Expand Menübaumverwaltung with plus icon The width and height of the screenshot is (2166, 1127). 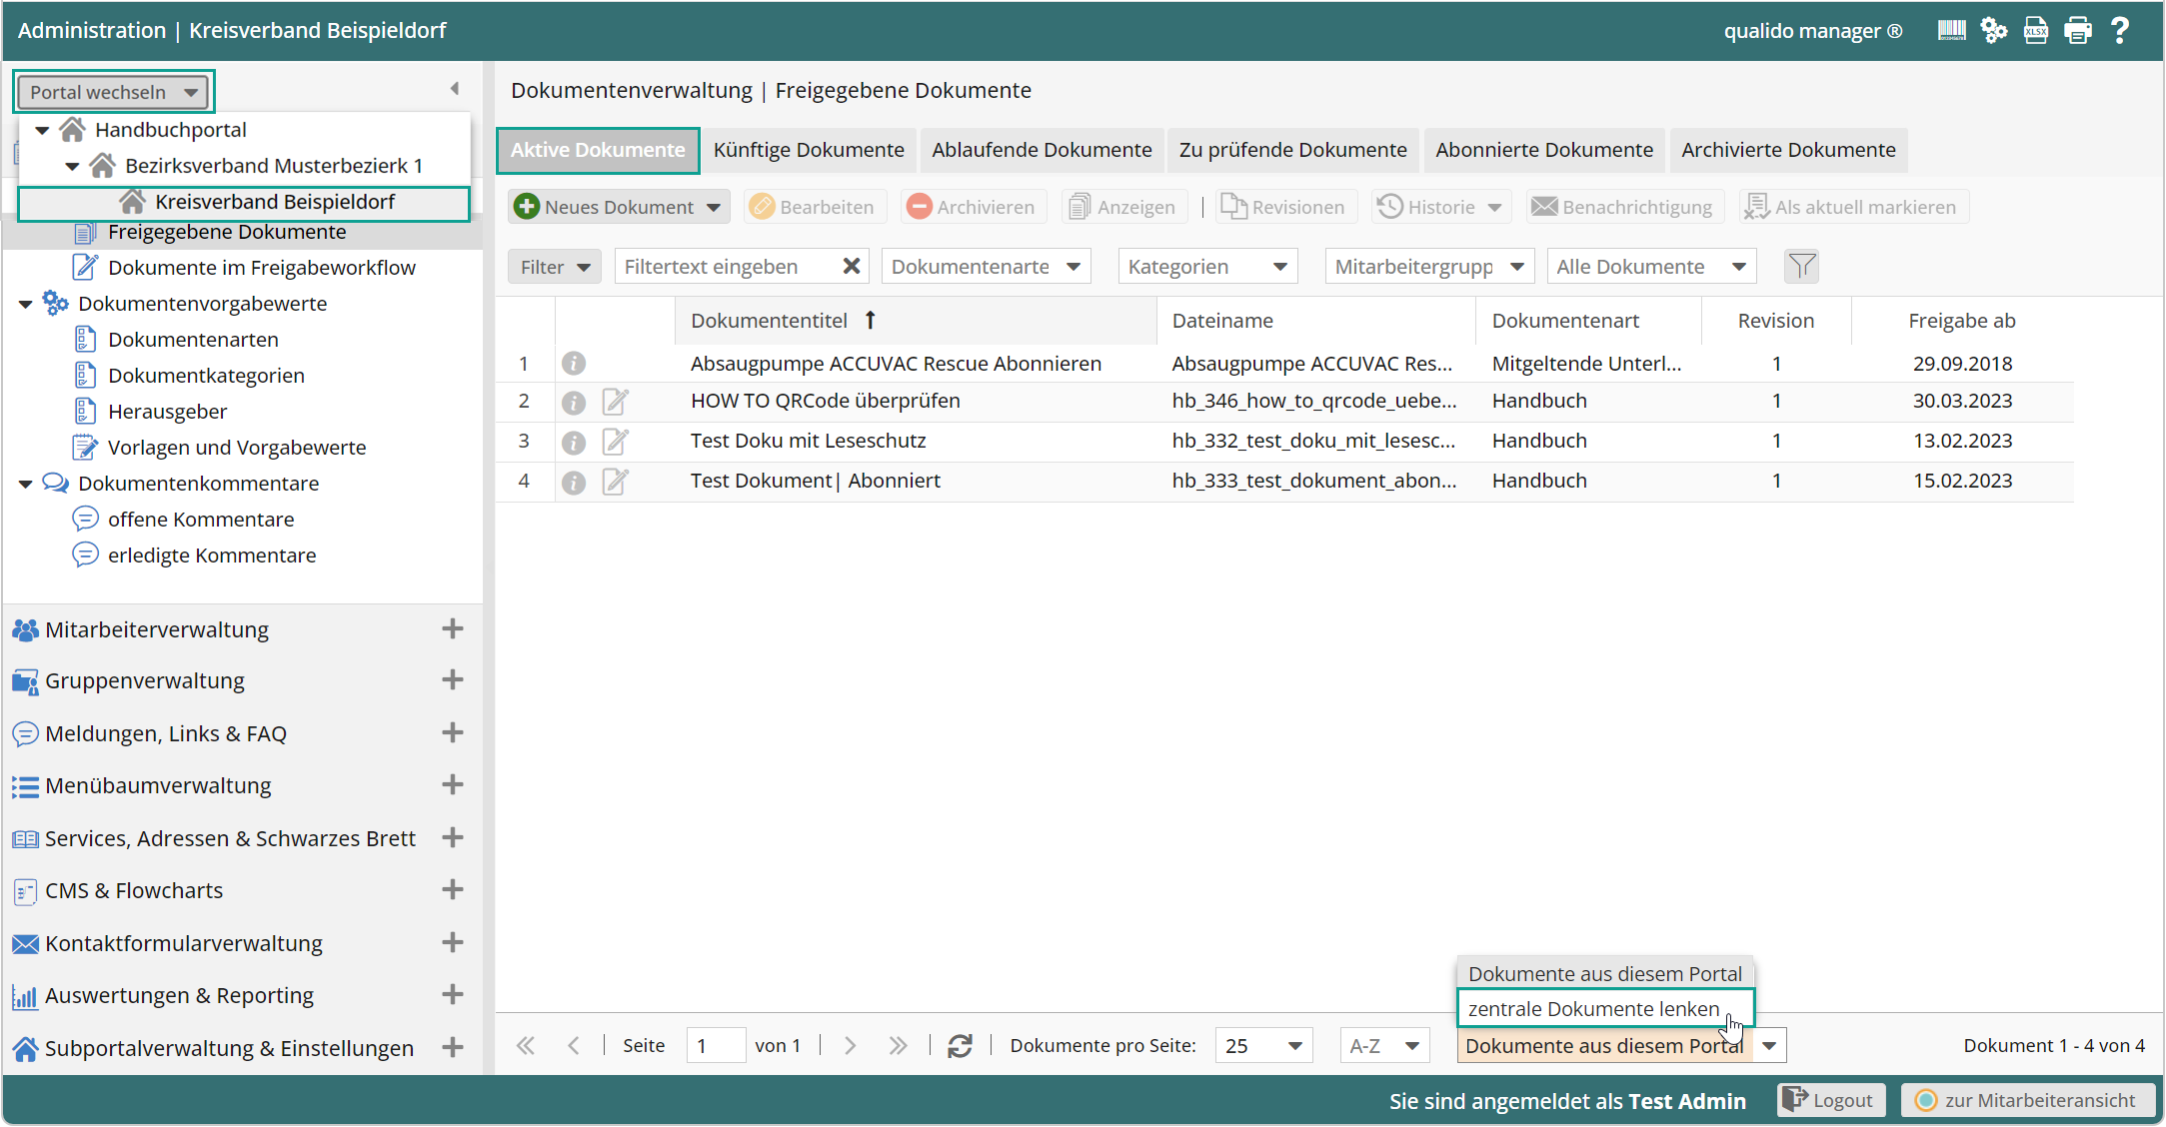pos(453,785)
